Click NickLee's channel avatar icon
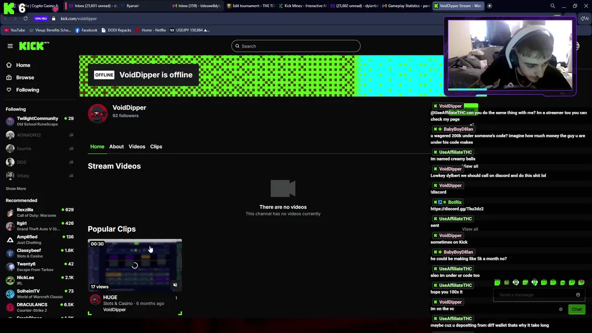Image resolution: width=592 pixels, height=333 pixels. click(x=10, y=280)
